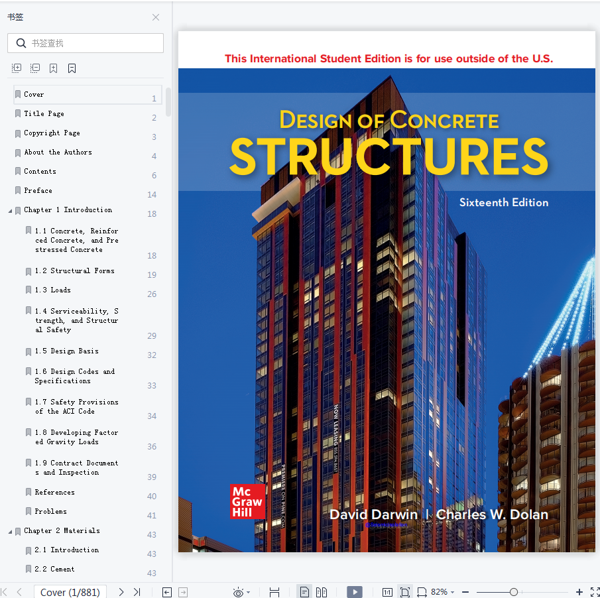600x598 pixels.
Task: Click the bookmarks panel scrollbar thumb
Action: pyautogui.click(x=168, y=102)
